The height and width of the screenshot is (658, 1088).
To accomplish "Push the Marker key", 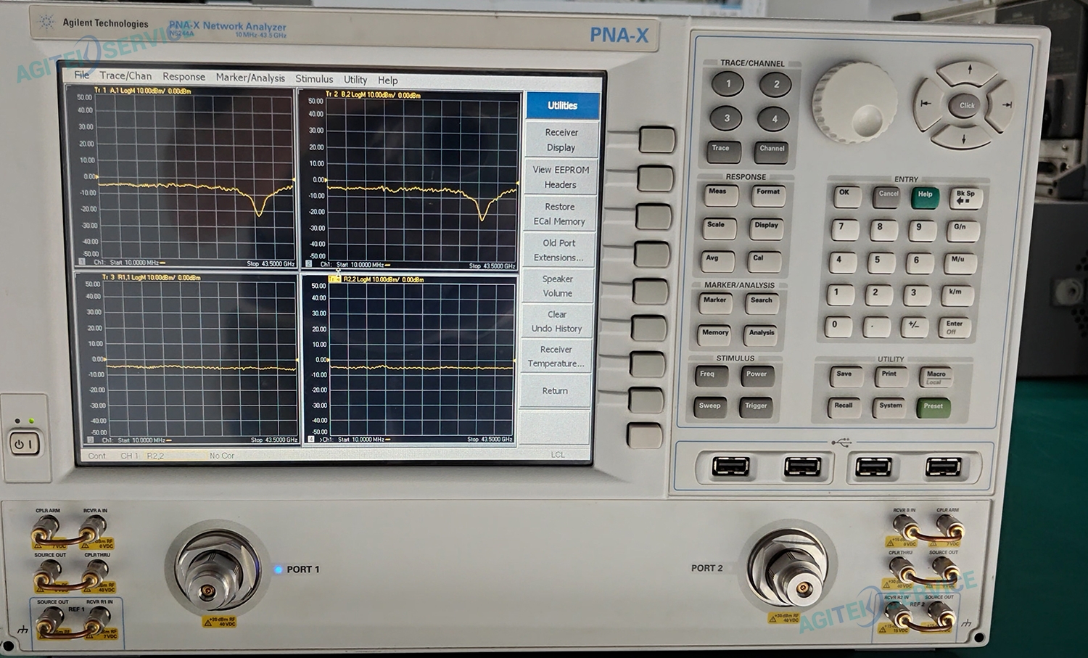I will (717, 303).
